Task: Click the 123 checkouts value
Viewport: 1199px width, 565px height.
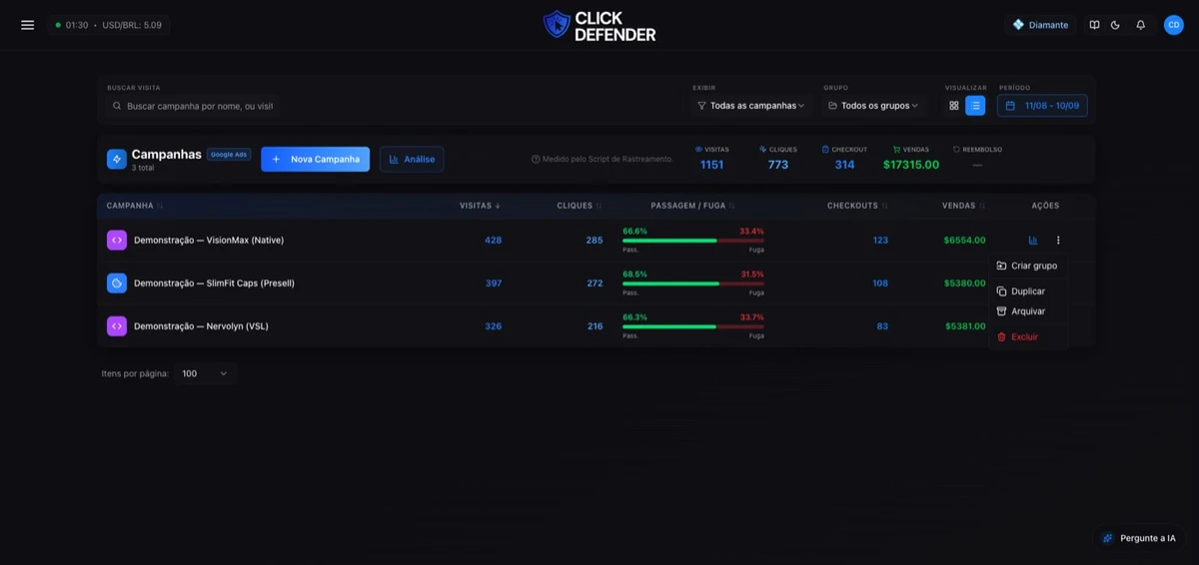Action: point(880,241)
